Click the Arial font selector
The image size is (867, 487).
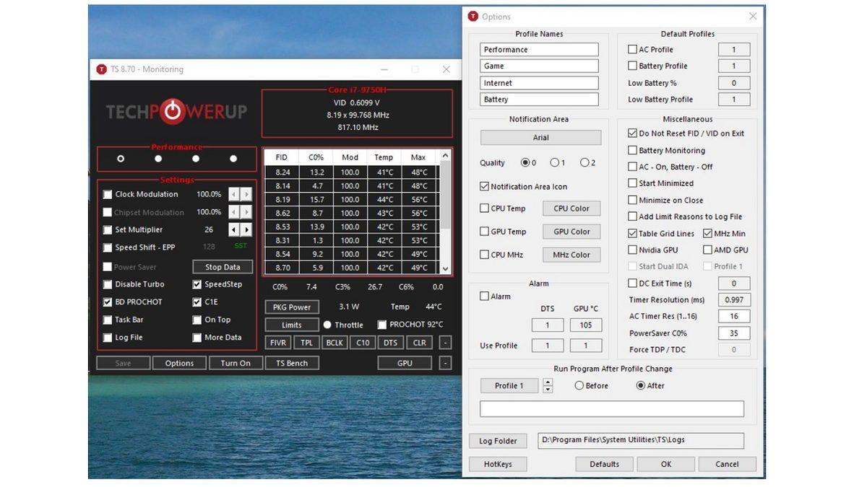point(539,137)
